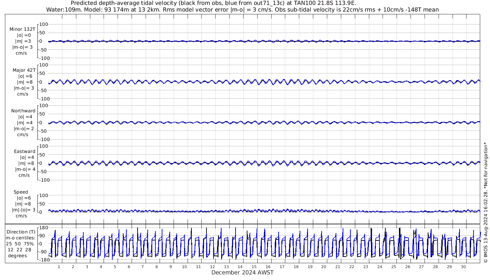Click the '180' tick on the Direction axis

tap(43, 227)
